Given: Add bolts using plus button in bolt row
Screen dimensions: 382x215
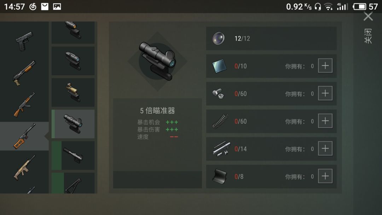Looking at the screenshot, I should [325, 93].
